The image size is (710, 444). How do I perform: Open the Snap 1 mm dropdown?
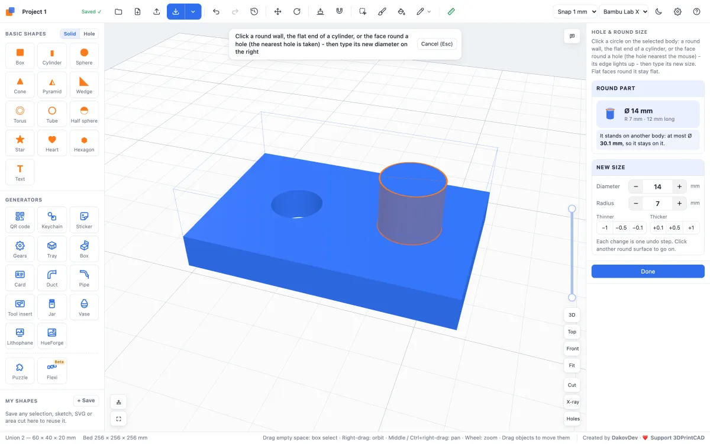pos(575,11)
